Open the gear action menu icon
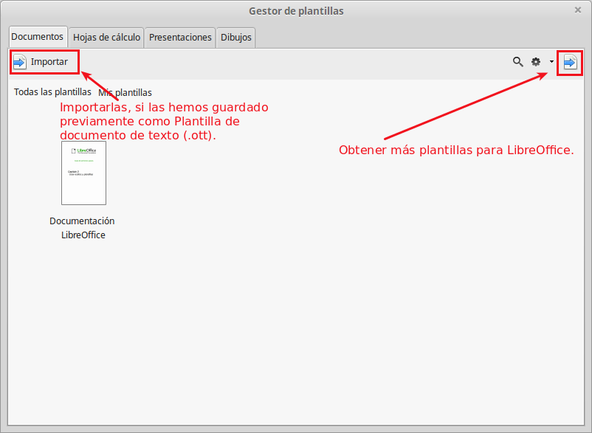 pos(536,62)
